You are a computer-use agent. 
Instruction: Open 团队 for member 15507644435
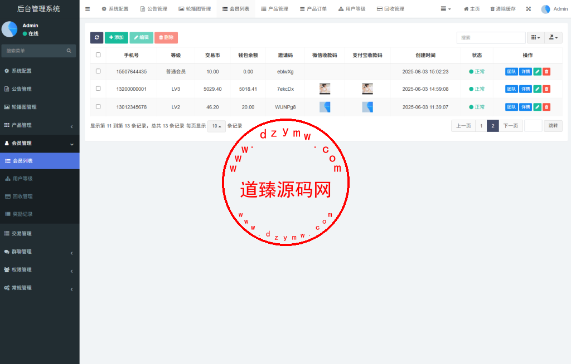point(511,72)
